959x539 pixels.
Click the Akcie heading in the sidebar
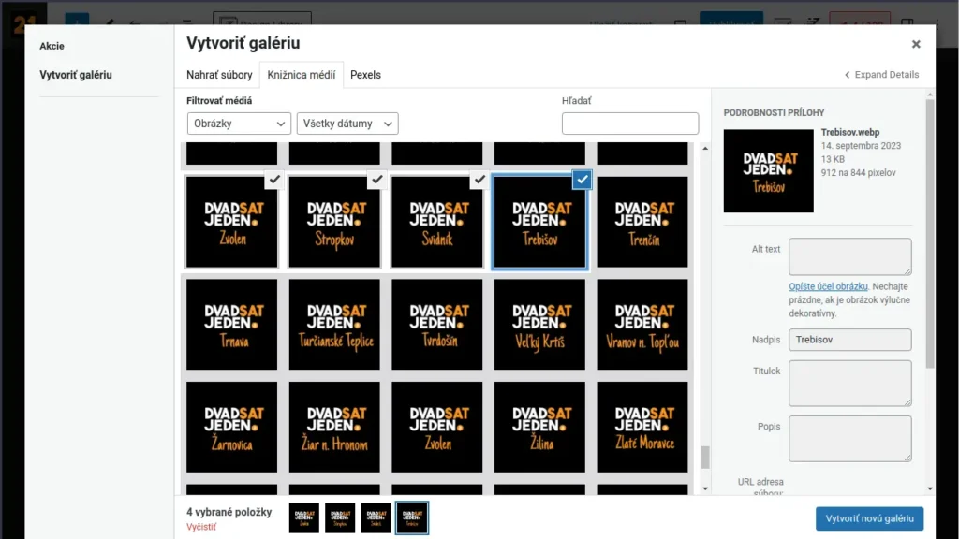tap(52, 46)
